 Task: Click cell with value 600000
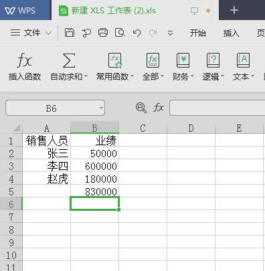tap(94, 166)
